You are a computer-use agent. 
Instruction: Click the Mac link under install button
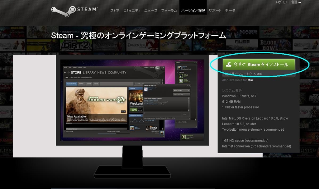pos(250,80)
